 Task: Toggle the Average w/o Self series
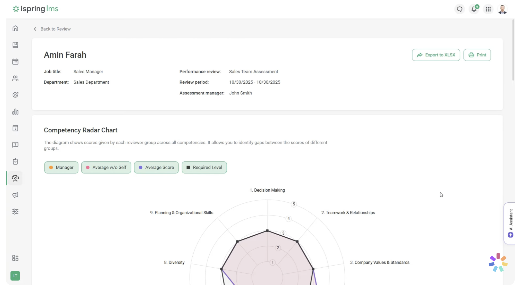pyautogui.click(x=106, y=167)
